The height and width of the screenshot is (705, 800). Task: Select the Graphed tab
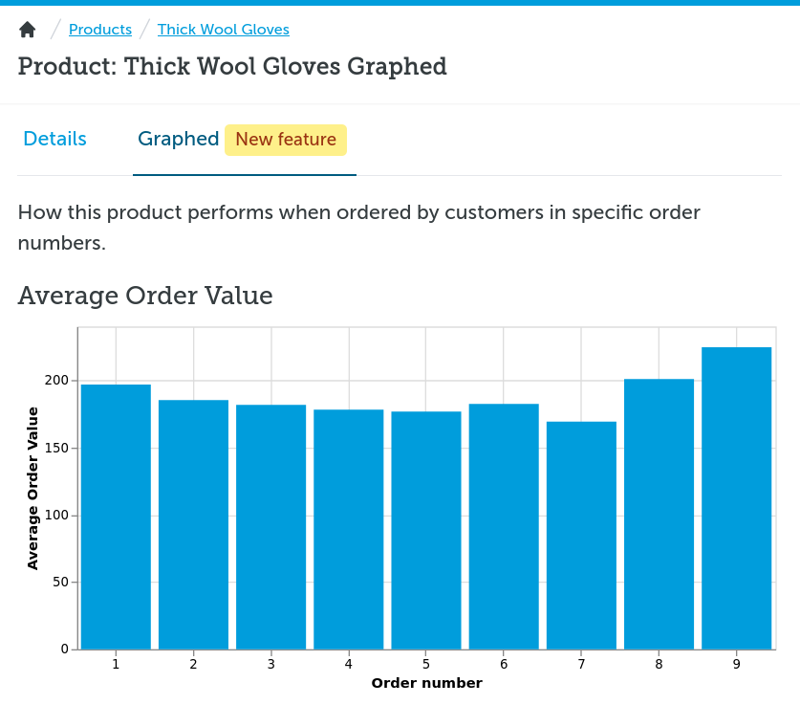pyautogui.click(x=179, y=140)
